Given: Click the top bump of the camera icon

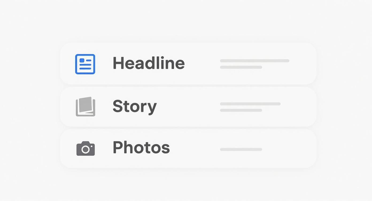Looking at the screenshot, I should [86, 143].
